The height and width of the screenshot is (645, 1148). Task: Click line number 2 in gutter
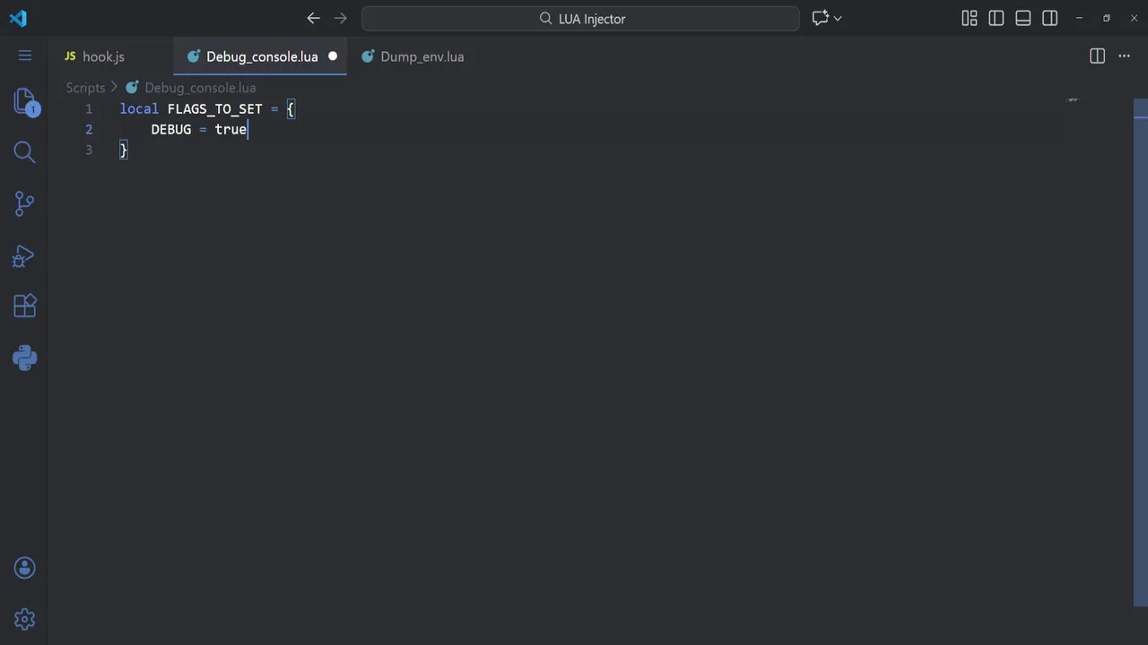tap(89, 129)
